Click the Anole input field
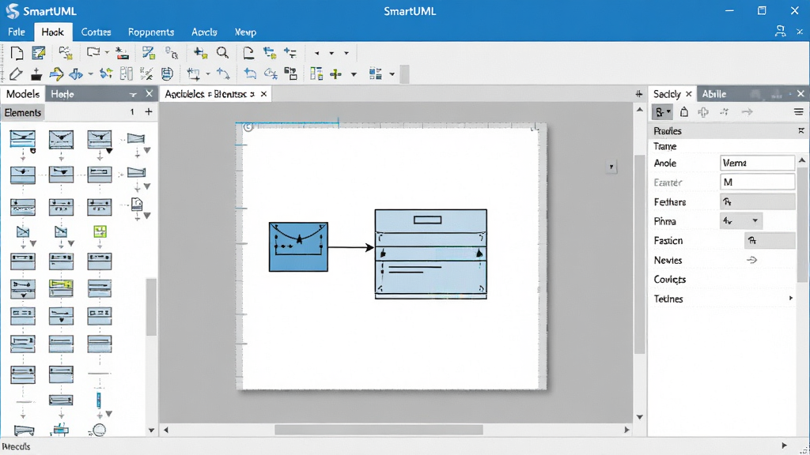Image resolution: width=810 pixels, height=455 pixels. [x=757, y=163]
